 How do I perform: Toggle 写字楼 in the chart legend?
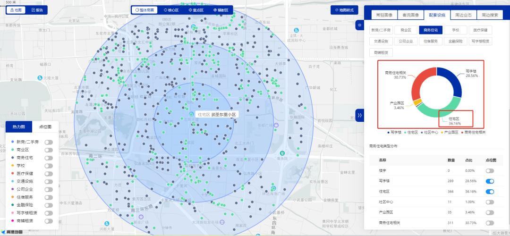click(395, 132)
